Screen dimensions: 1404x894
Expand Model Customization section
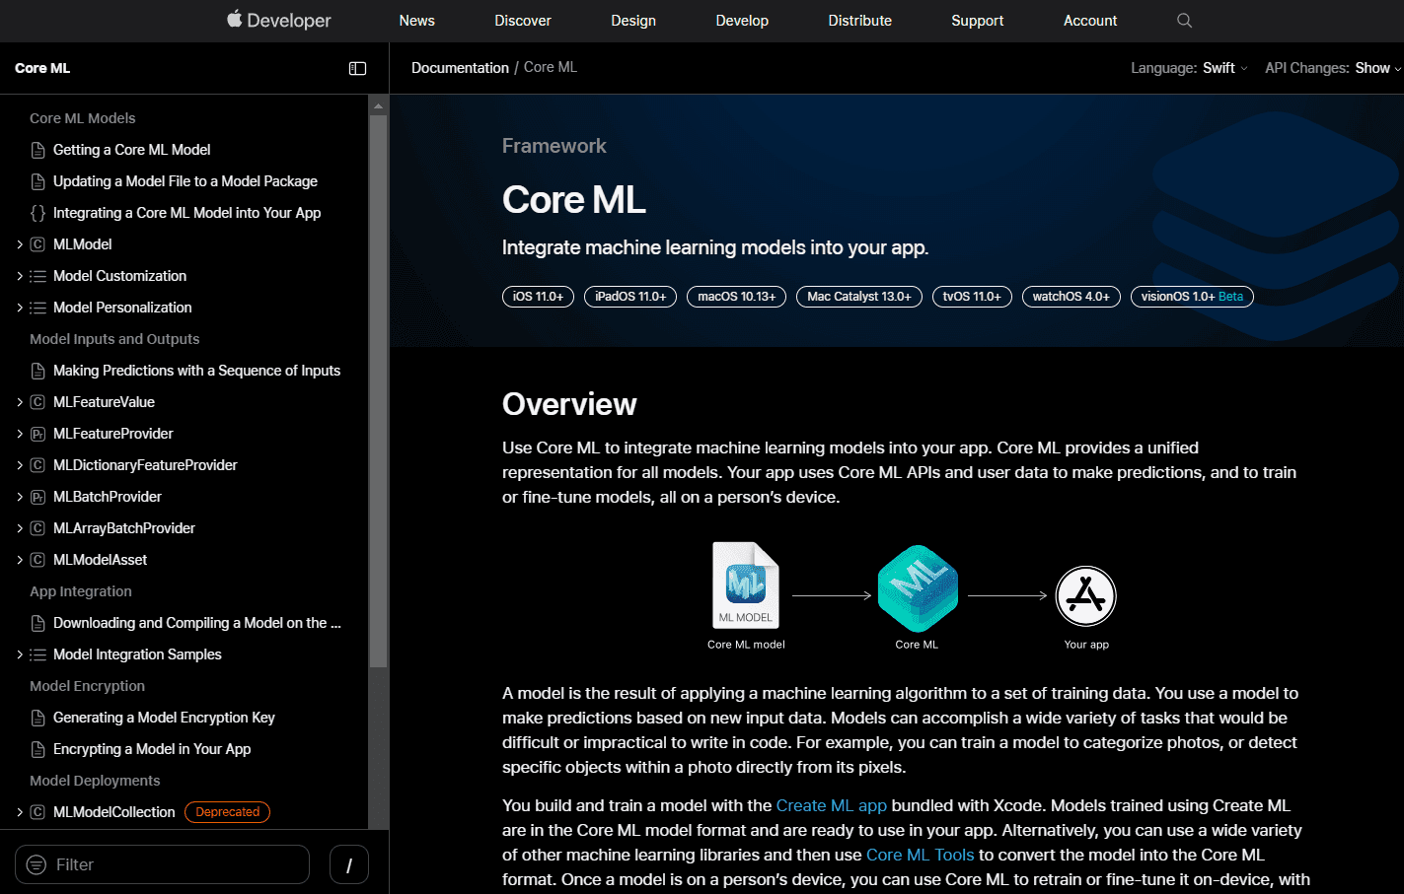(20, 276)
